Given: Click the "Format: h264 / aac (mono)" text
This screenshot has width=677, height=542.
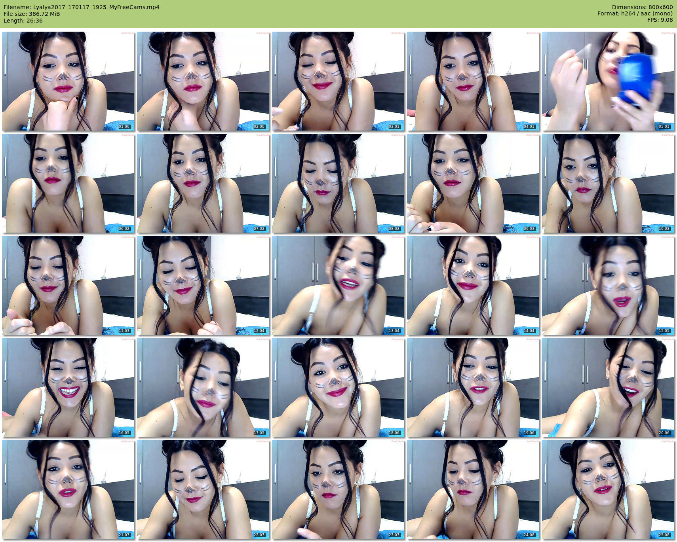Looking at the screenshot, I should tap(635, 13).
